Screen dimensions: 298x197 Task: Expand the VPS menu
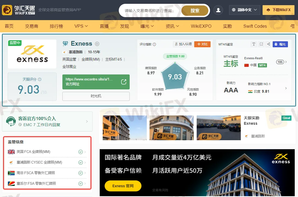pos(81,26)
